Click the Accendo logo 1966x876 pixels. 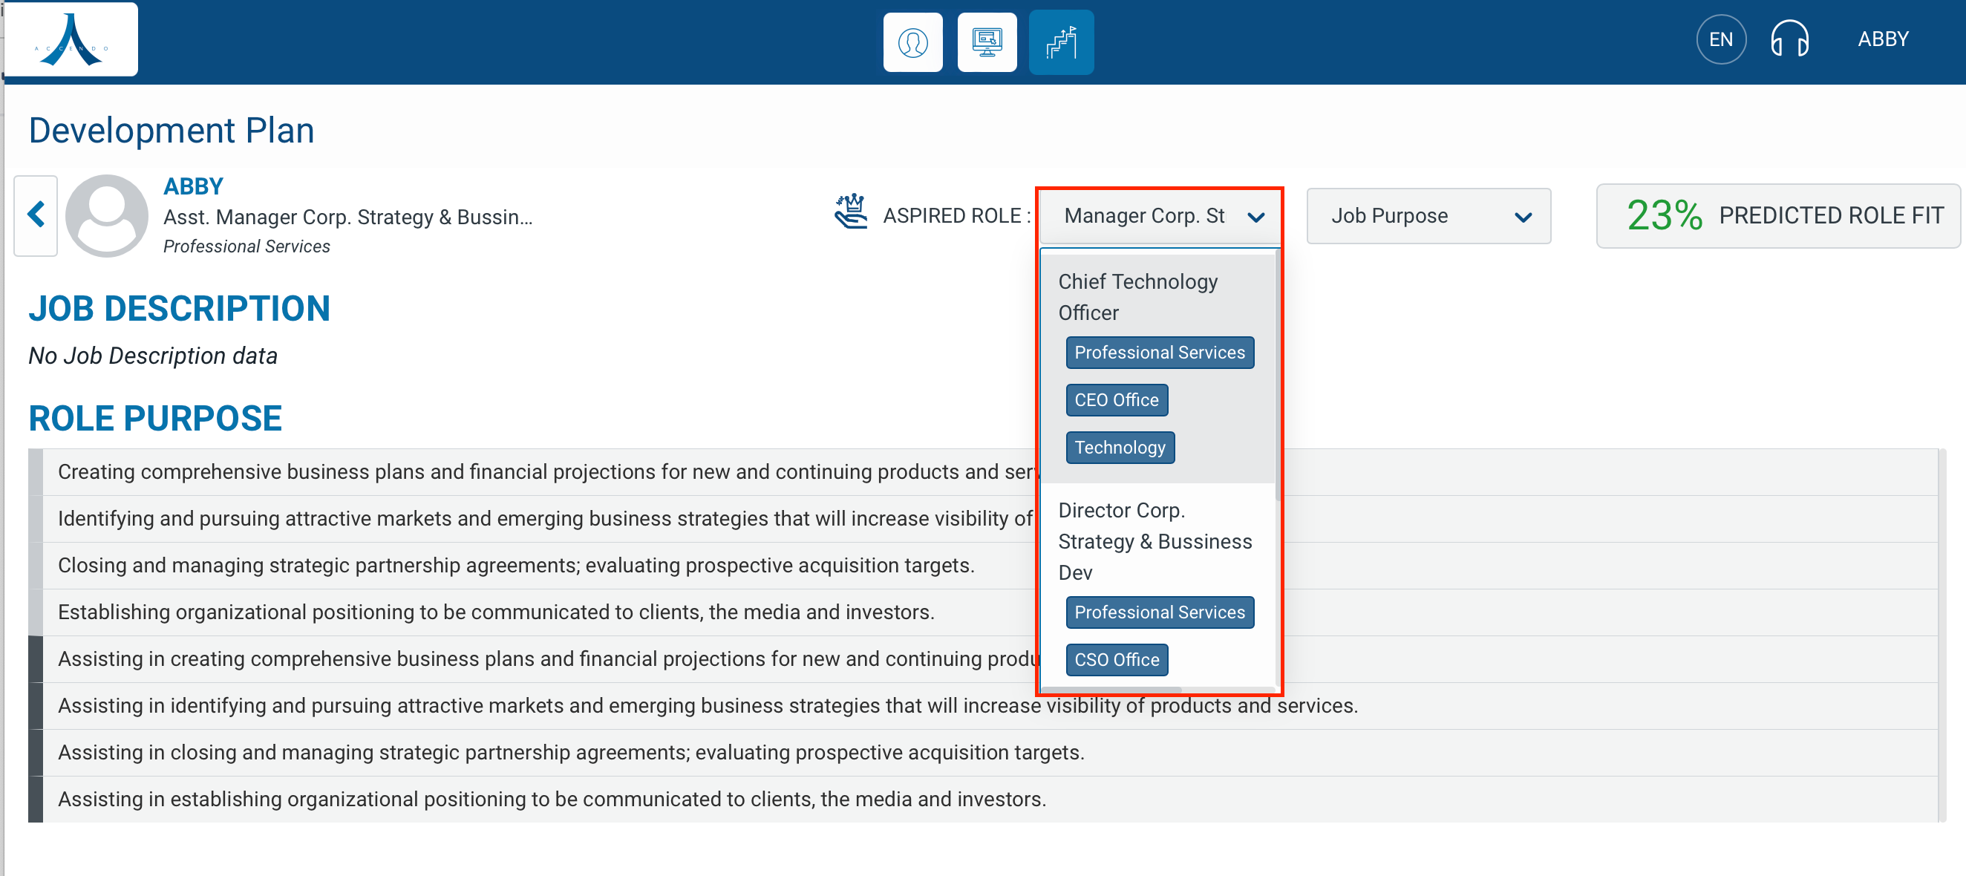(71, 39)
